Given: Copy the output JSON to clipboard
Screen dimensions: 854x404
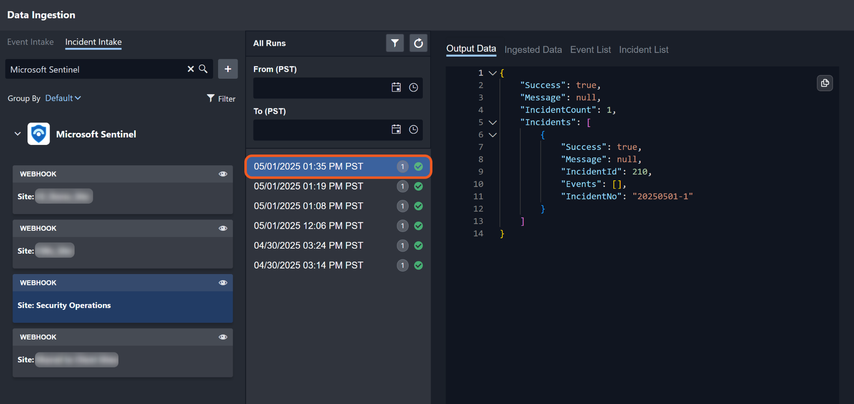Looking at the screenshot, I should (x=824, y=83).
